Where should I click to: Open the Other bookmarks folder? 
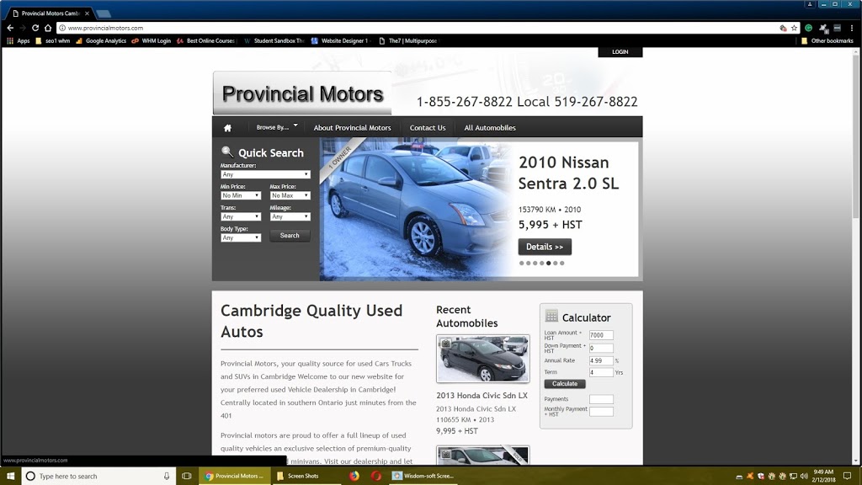click(827, 40)
